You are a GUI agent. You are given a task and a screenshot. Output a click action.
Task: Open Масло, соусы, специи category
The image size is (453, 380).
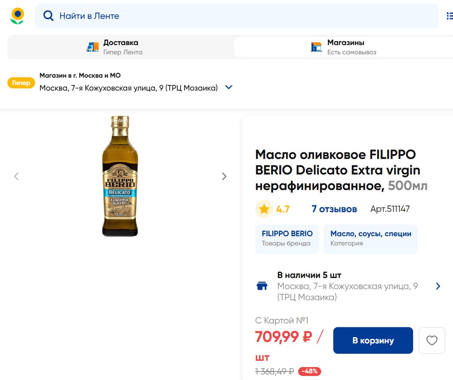click(371, 238)
